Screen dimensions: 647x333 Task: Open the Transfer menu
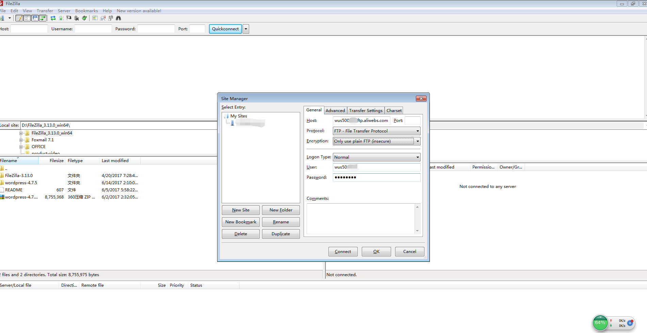[x=45, y=11]
